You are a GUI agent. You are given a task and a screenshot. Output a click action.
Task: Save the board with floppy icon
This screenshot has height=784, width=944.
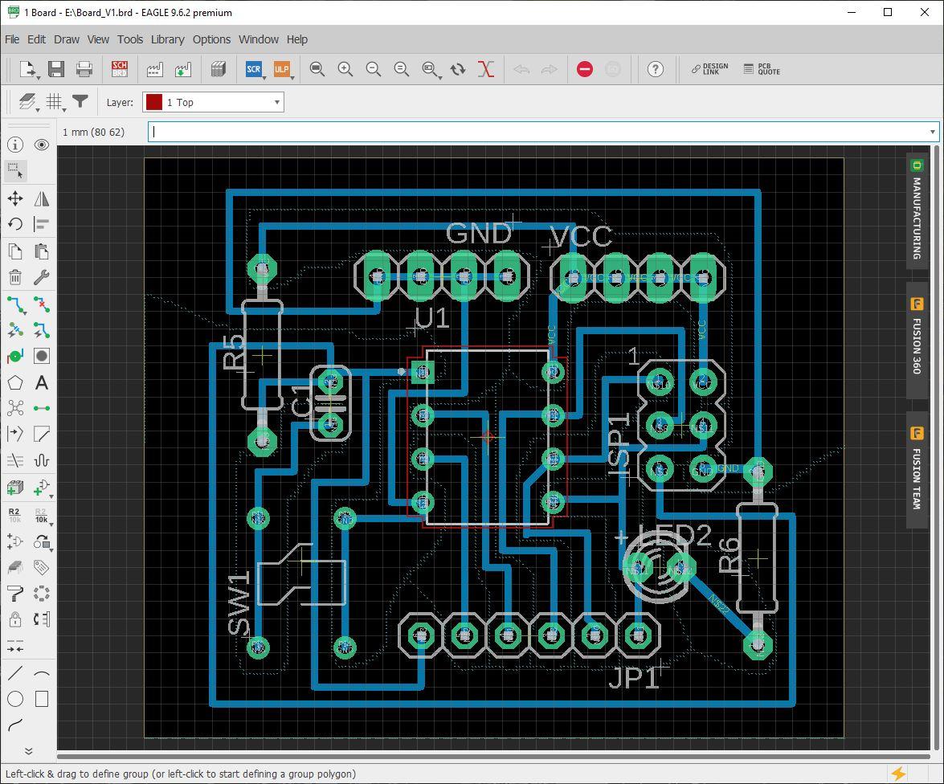click(56, 69)
